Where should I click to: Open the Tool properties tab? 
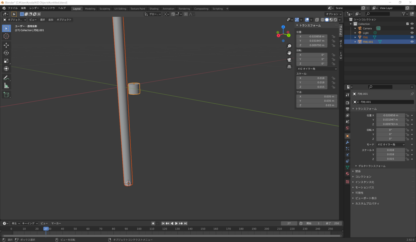[347, 95]
